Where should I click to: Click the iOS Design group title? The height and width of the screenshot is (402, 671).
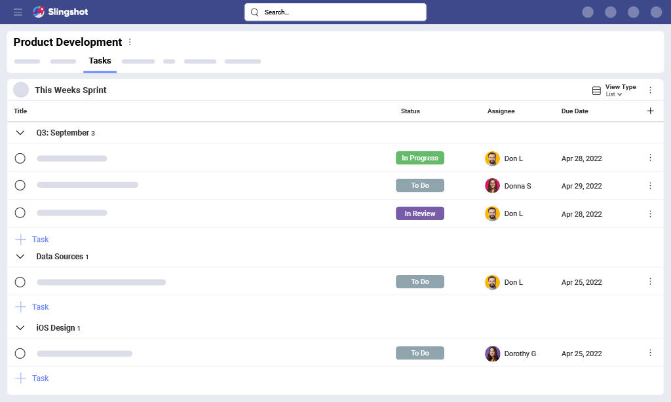(55, 328)
